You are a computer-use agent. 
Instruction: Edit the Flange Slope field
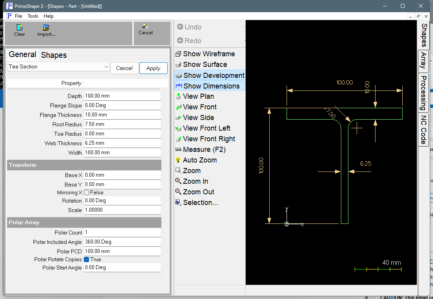point(122,105)
